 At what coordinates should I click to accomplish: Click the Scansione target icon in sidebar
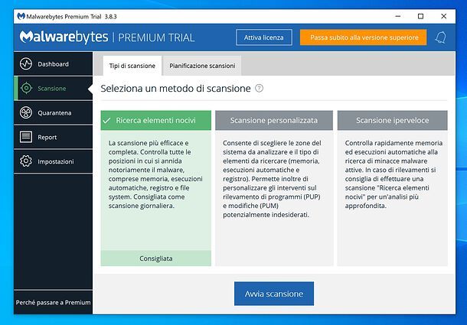point(26,88)
